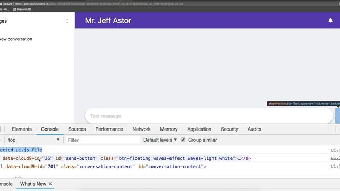Select the What's New drawer tab

pos(33,184)
